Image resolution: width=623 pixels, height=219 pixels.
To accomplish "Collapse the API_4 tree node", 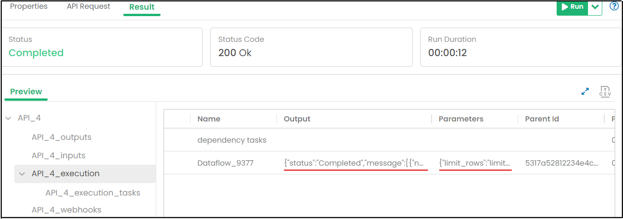I will pyautogui.click(x=8, y=118).
